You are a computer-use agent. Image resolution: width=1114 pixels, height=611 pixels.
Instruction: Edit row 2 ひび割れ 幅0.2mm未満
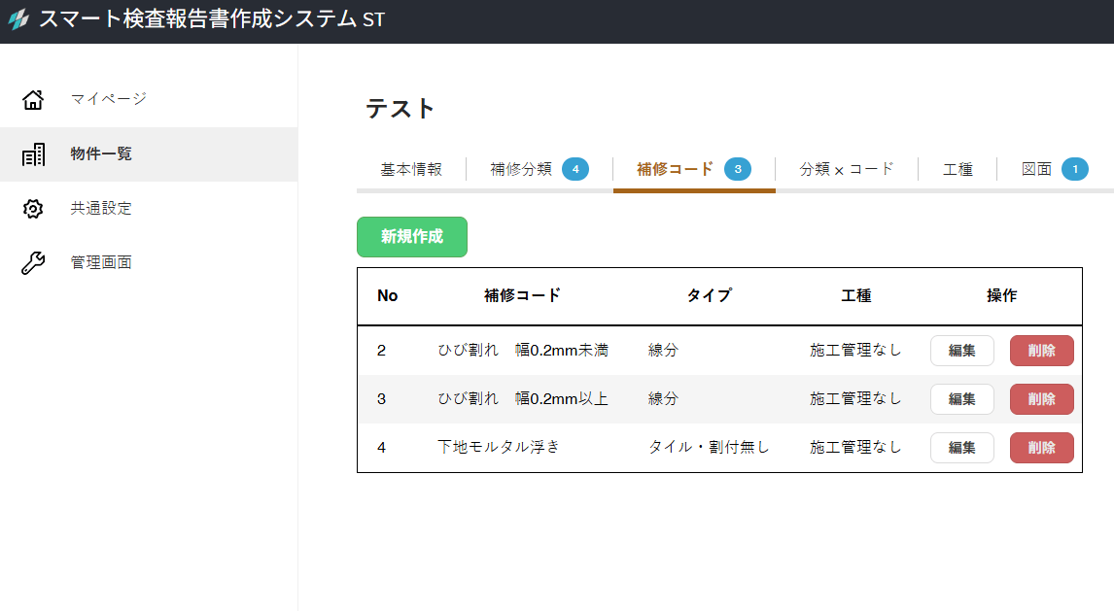961,351
